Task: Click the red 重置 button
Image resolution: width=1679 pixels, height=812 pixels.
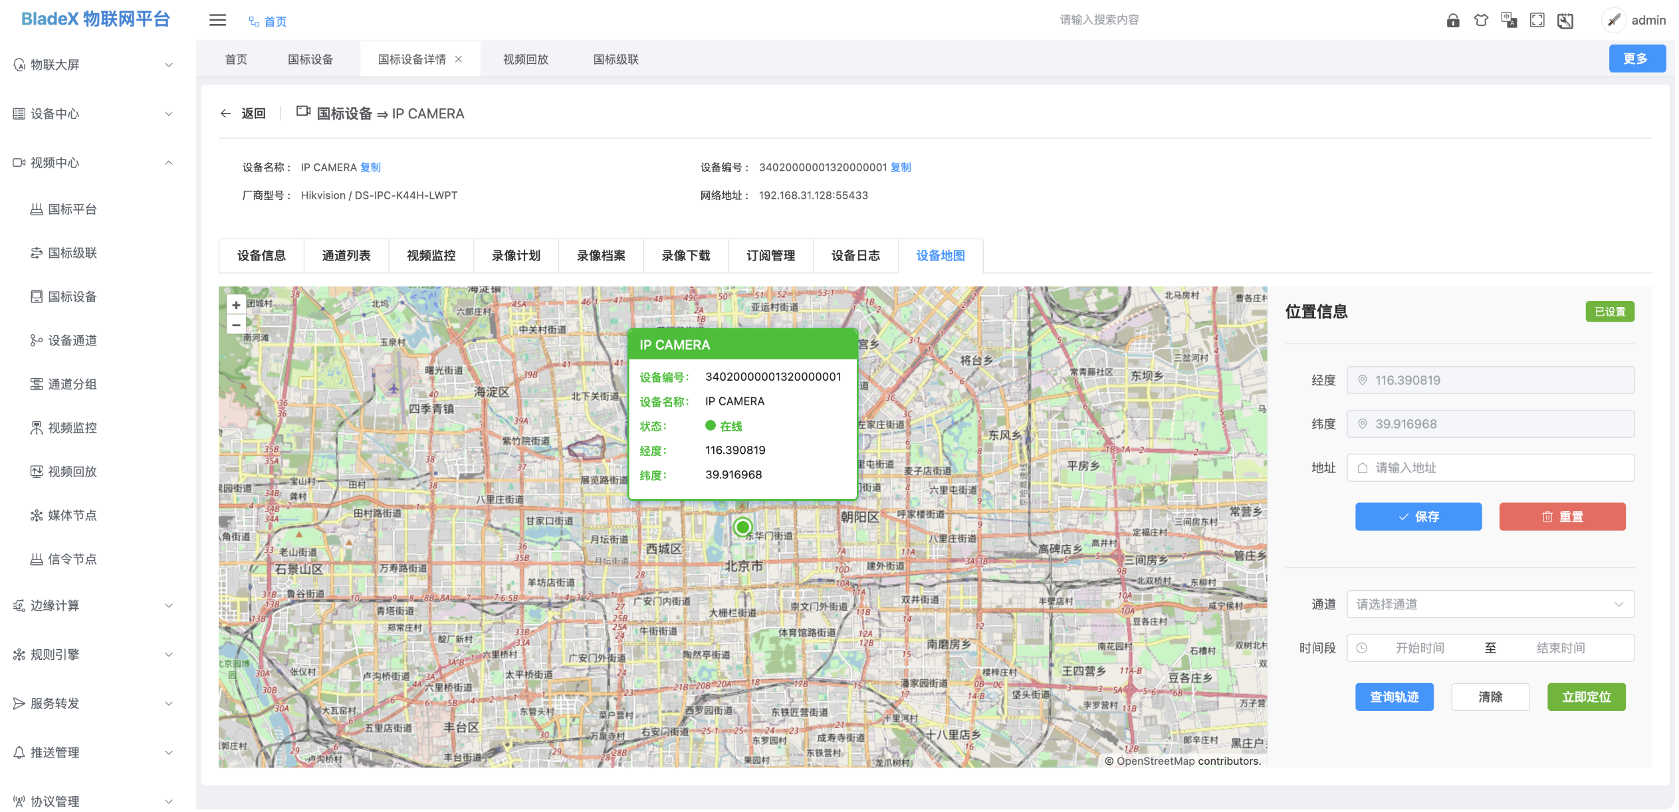Action: [1562, 517]
